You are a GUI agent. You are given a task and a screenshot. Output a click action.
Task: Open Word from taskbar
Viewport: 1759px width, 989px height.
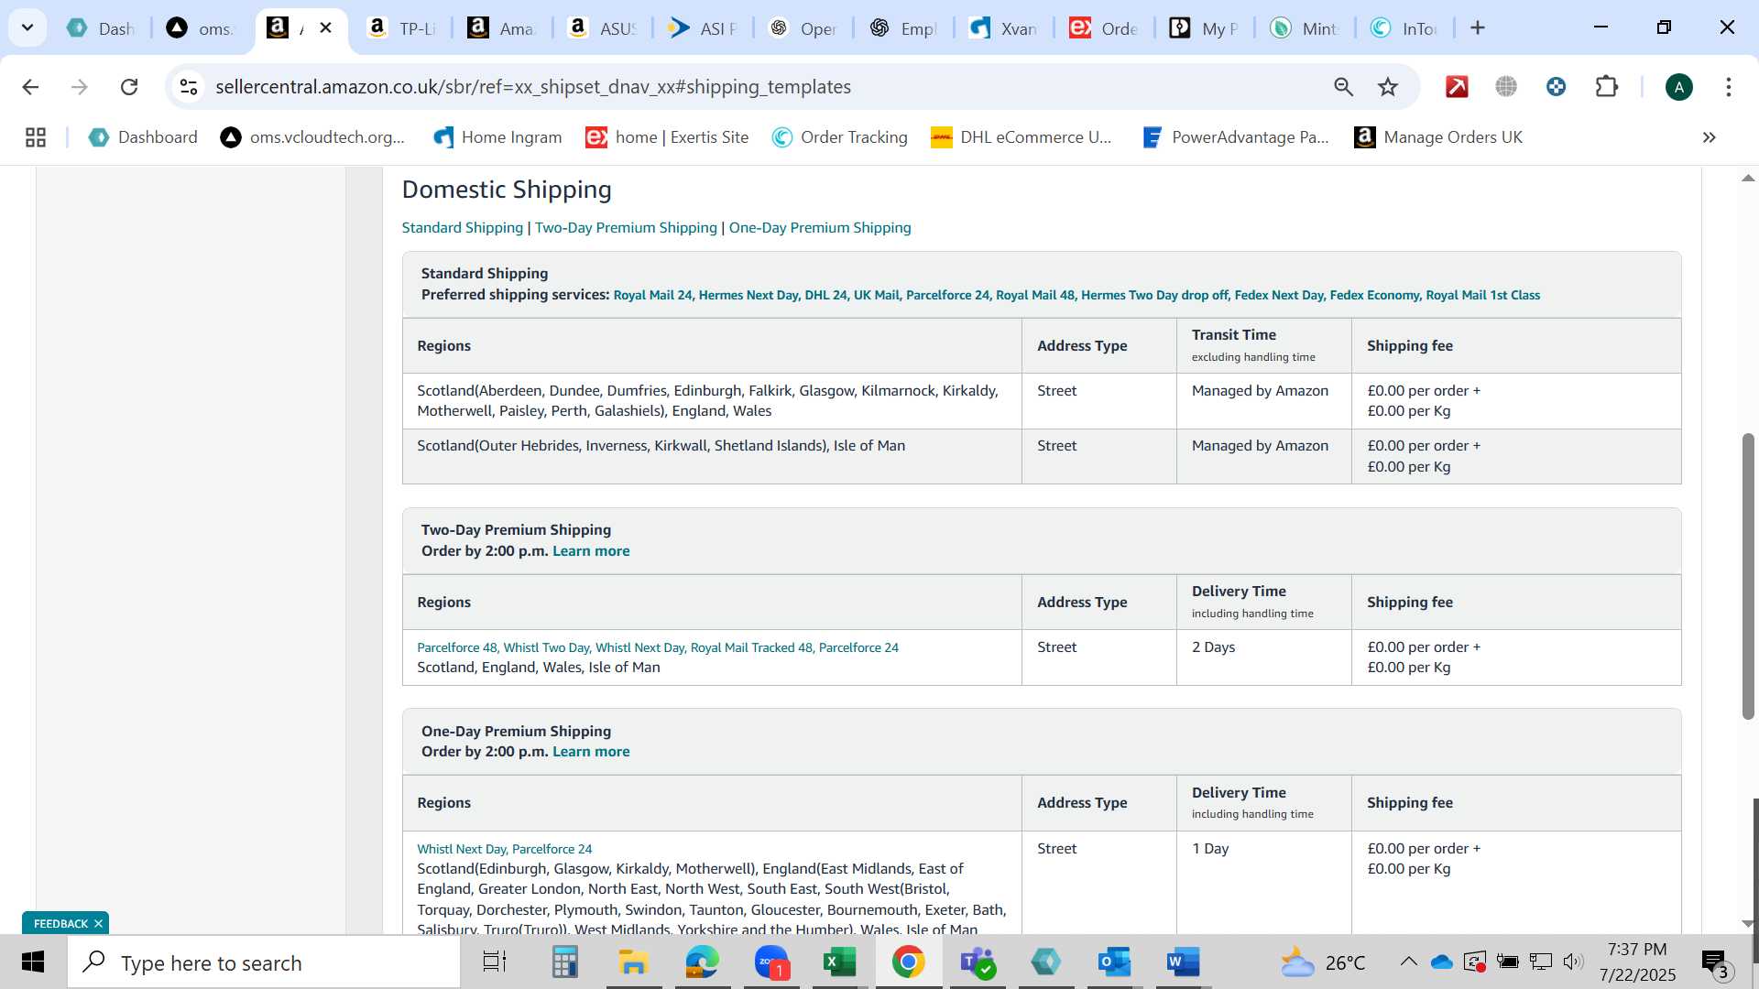(x=1183, y=962)
